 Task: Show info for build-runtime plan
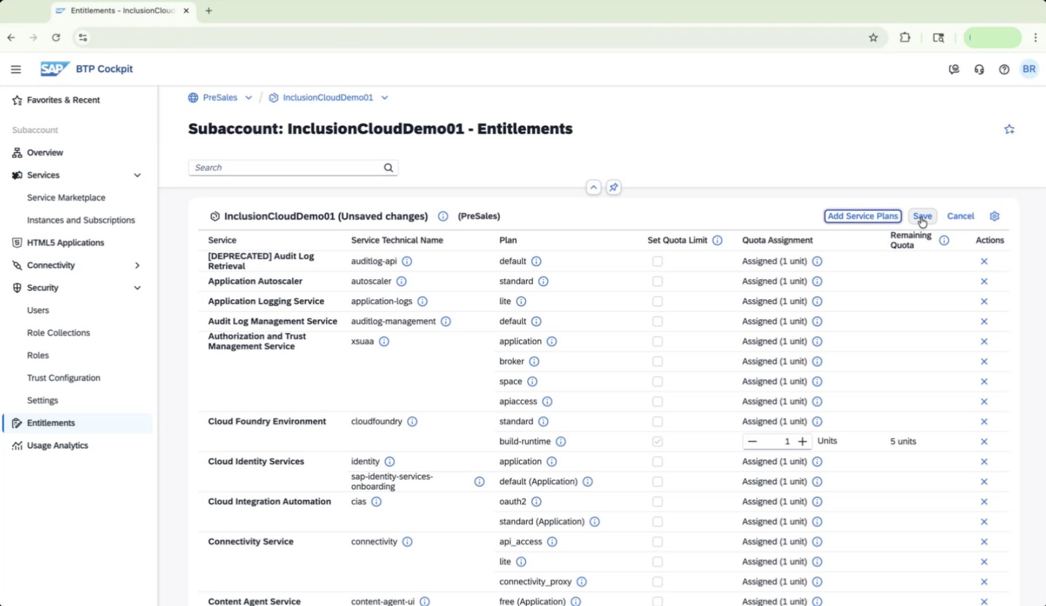point(561,442)
